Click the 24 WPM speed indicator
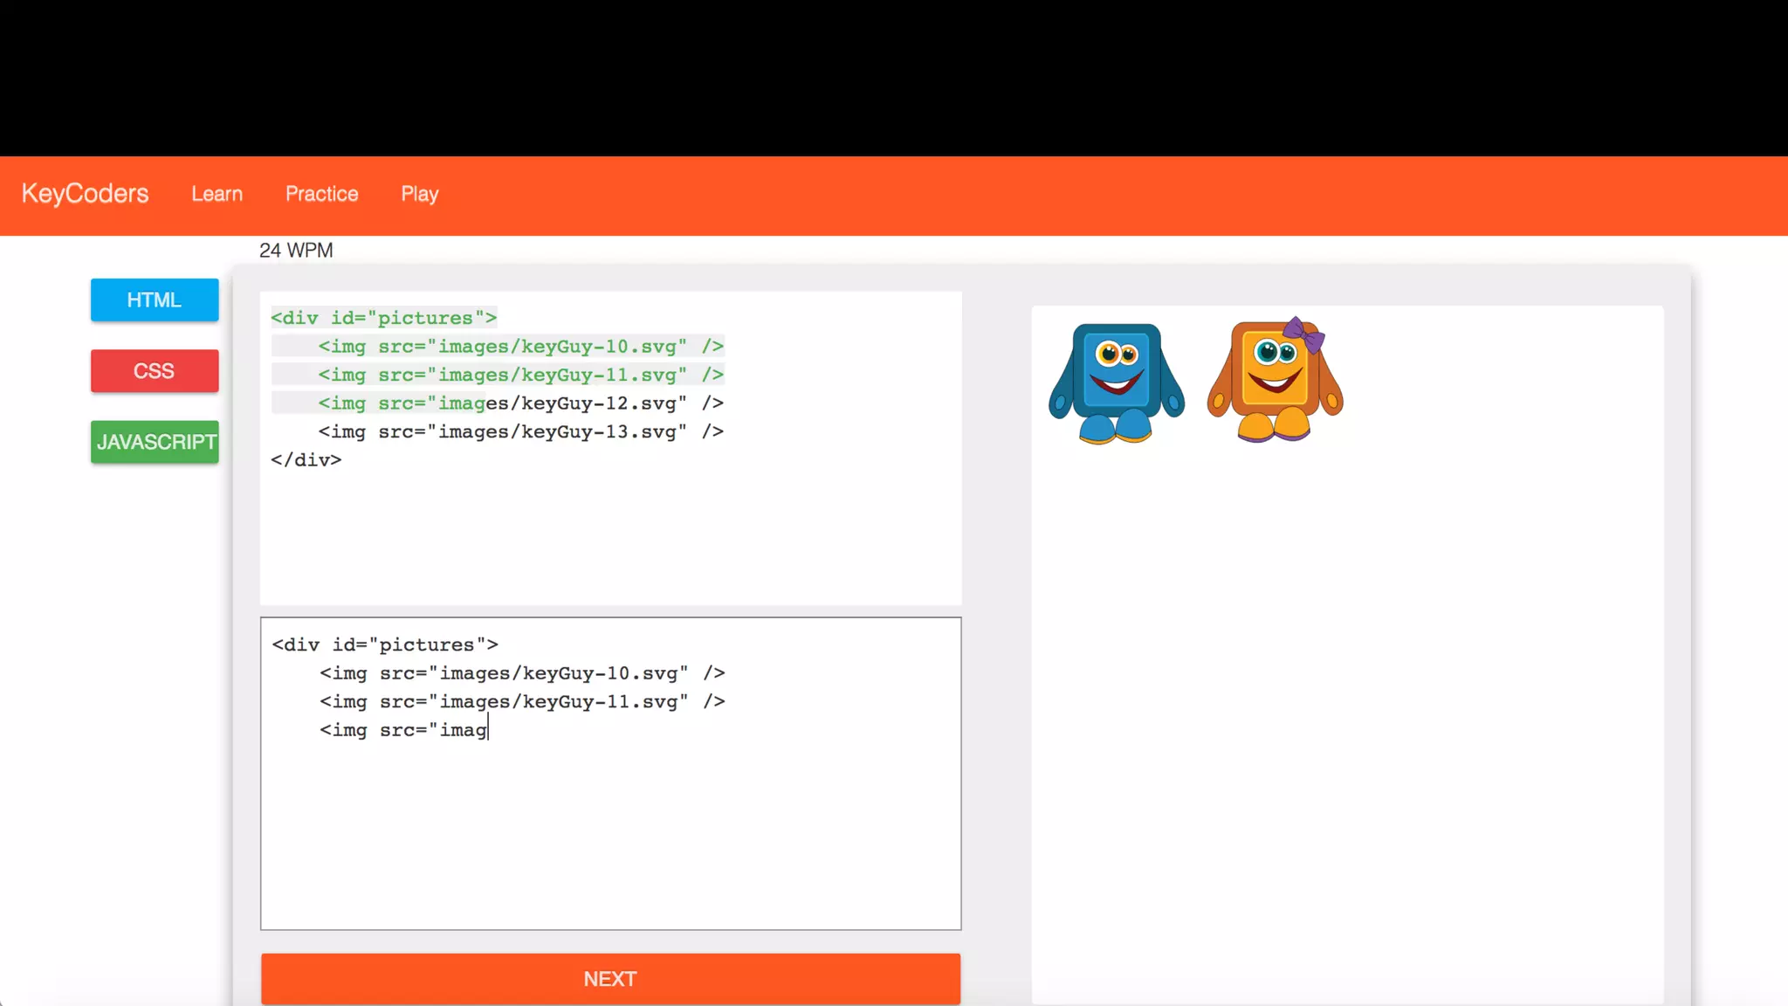This screenshot has height=1006, width=1788. [x=296, y=251]
